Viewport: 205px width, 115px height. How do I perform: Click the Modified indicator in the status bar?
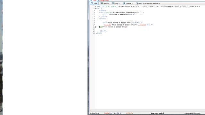coord(107,113)
